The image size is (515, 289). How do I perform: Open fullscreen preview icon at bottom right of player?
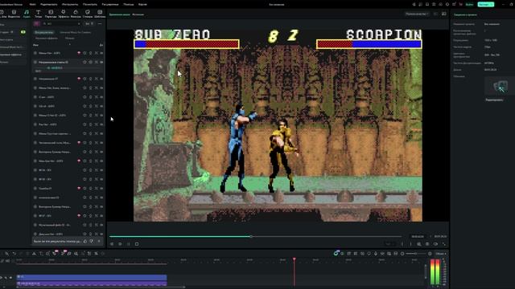444,244
